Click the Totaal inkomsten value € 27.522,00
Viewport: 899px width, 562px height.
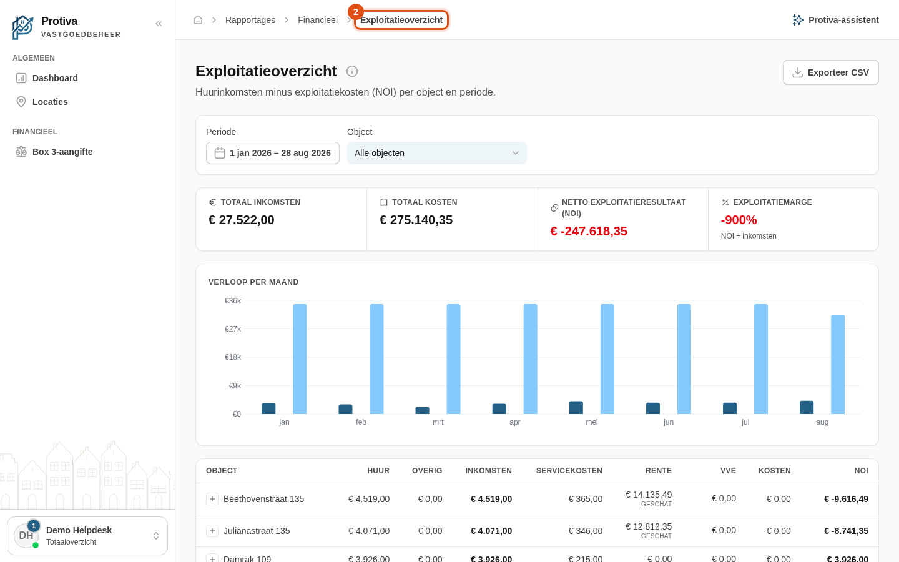pyautogui.click(x=242, y=220)
